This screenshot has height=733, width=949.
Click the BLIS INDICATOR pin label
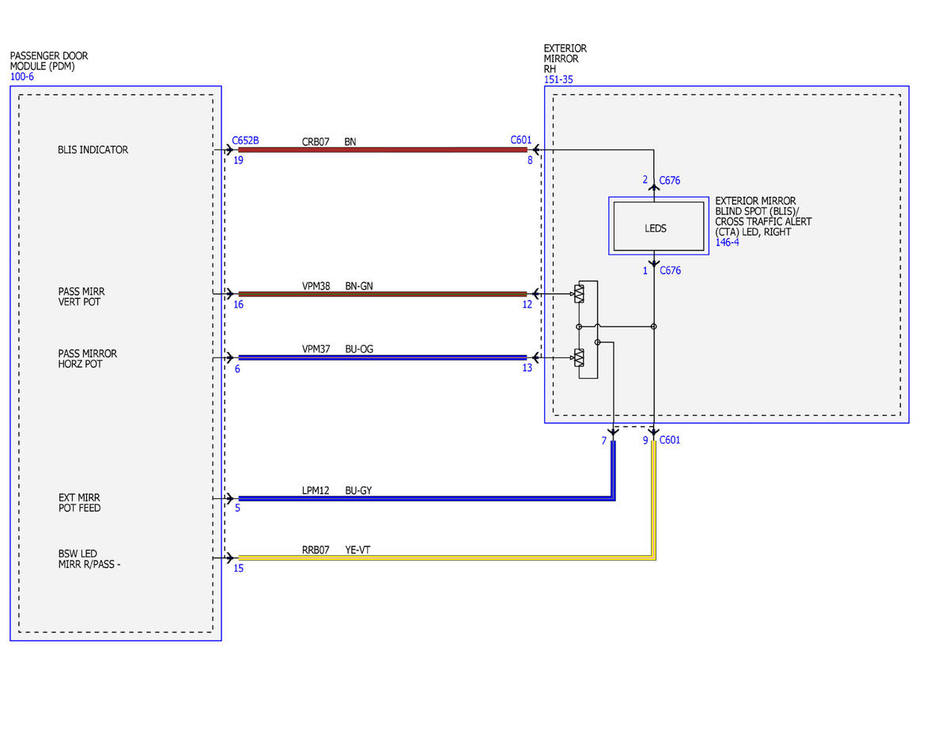click(x=93, y=149)
